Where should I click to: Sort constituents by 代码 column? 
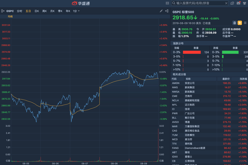(x=174, y=79)
